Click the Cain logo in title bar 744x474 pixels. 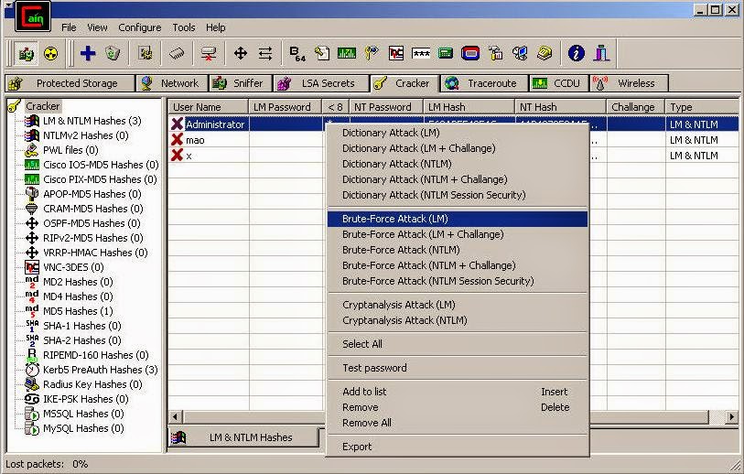click(33, 17)
